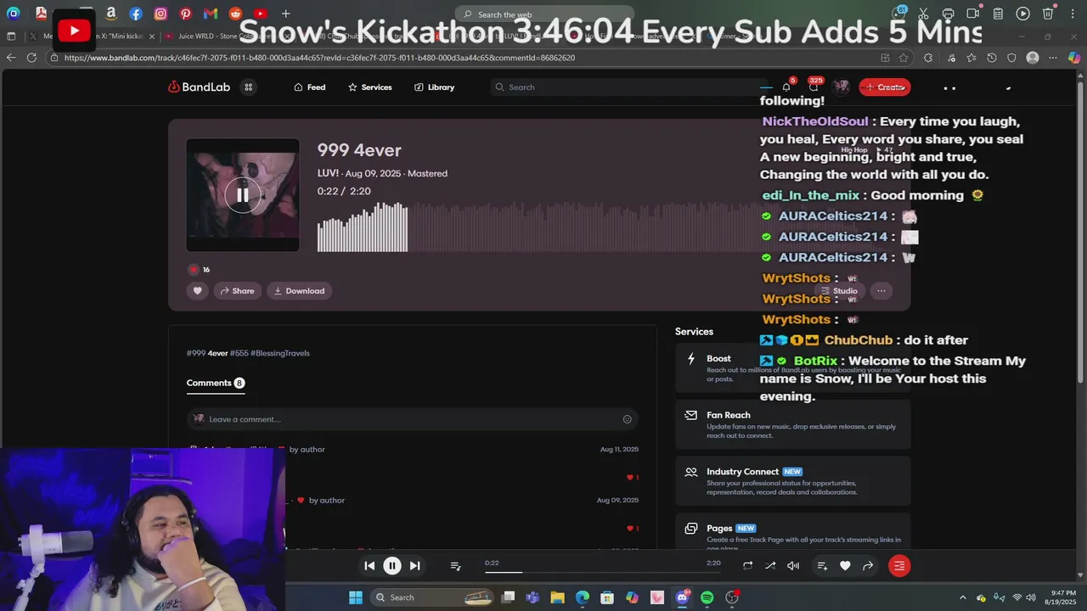Screen dimensions: 1087x611
Task: Open the BandLab apps grid icon
Action: coord(248,87)
